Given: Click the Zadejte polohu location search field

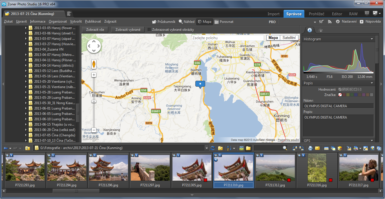Looking at the screenshot, I should click(228, 38).
